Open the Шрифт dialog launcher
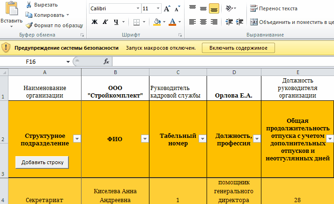The height and width of the screenshot is (204, 334). coord(180,35)
